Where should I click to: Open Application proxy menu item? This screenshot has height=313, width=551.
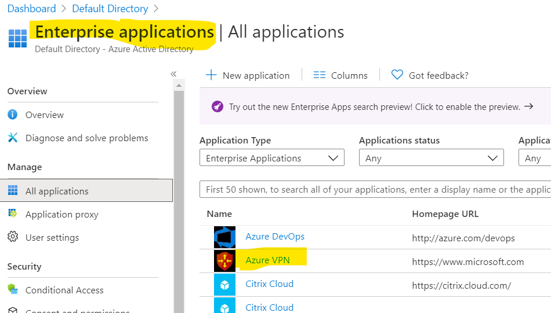click(x=61, y=214)
